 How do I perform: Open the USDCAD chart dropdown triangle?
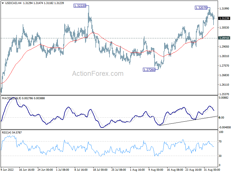click(x=3, y=3)
